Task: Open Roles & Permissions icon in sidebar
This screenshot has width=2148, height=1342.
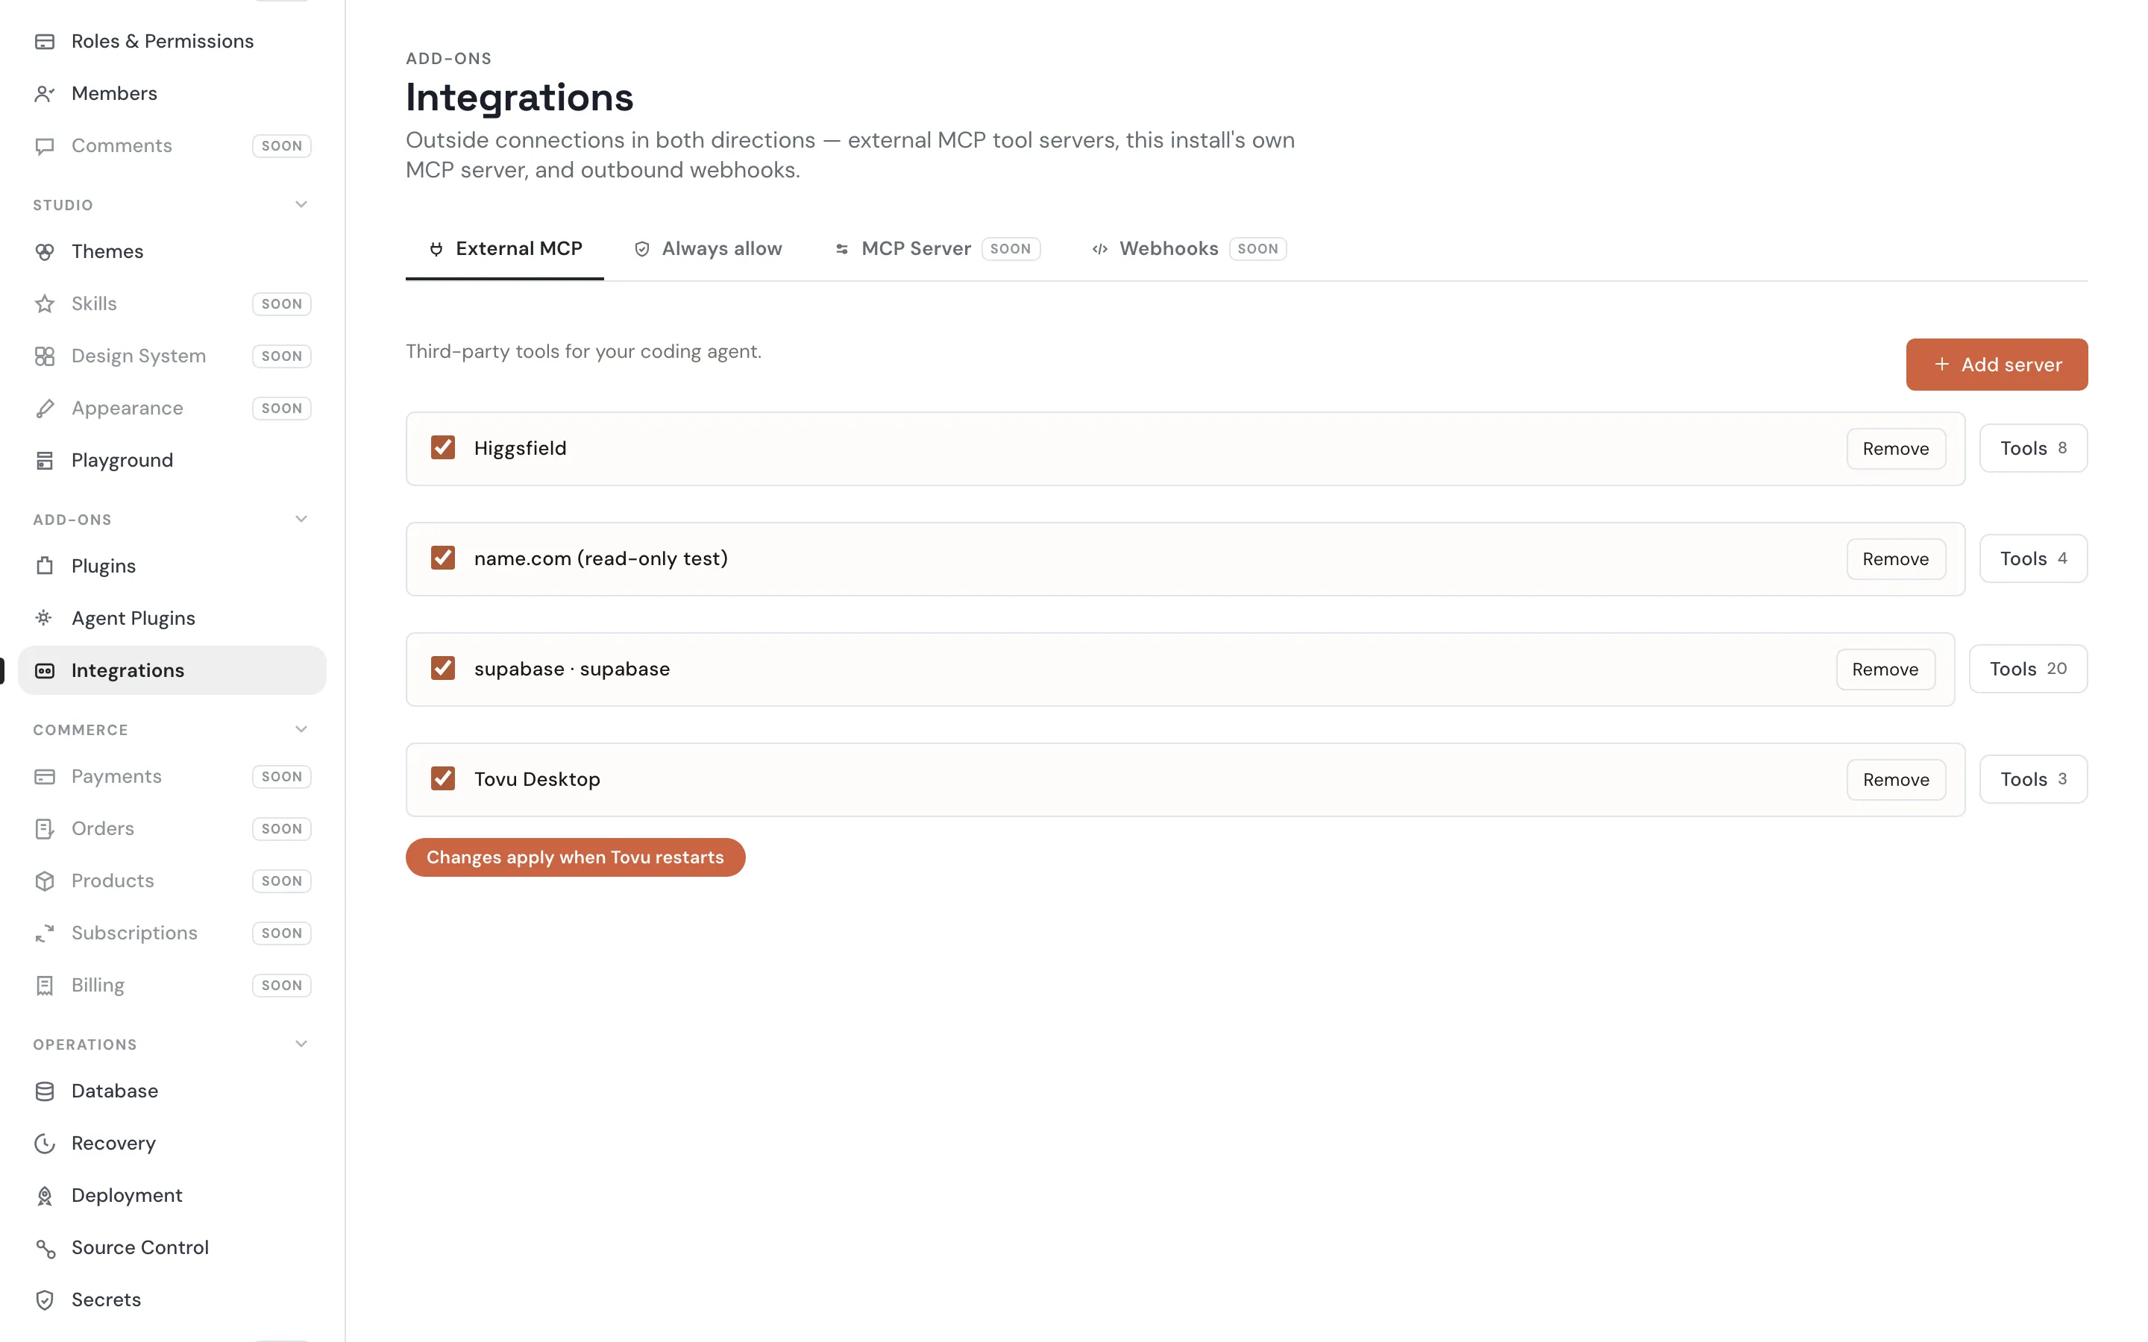Action: click(x=45, y=42)
